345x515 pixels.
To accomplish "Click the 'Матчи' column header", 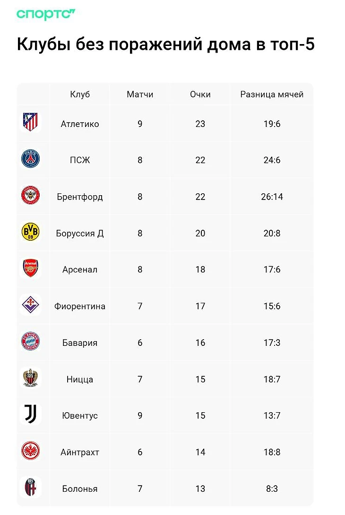I will point(140,94).
